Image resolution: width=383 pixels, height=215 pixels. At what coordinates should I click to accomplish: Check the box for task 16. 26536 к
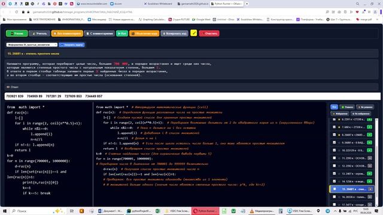point(334,196)
